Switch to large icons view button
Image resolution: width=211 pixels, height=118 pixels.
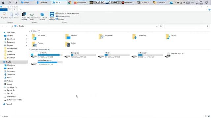click(209, 116)
